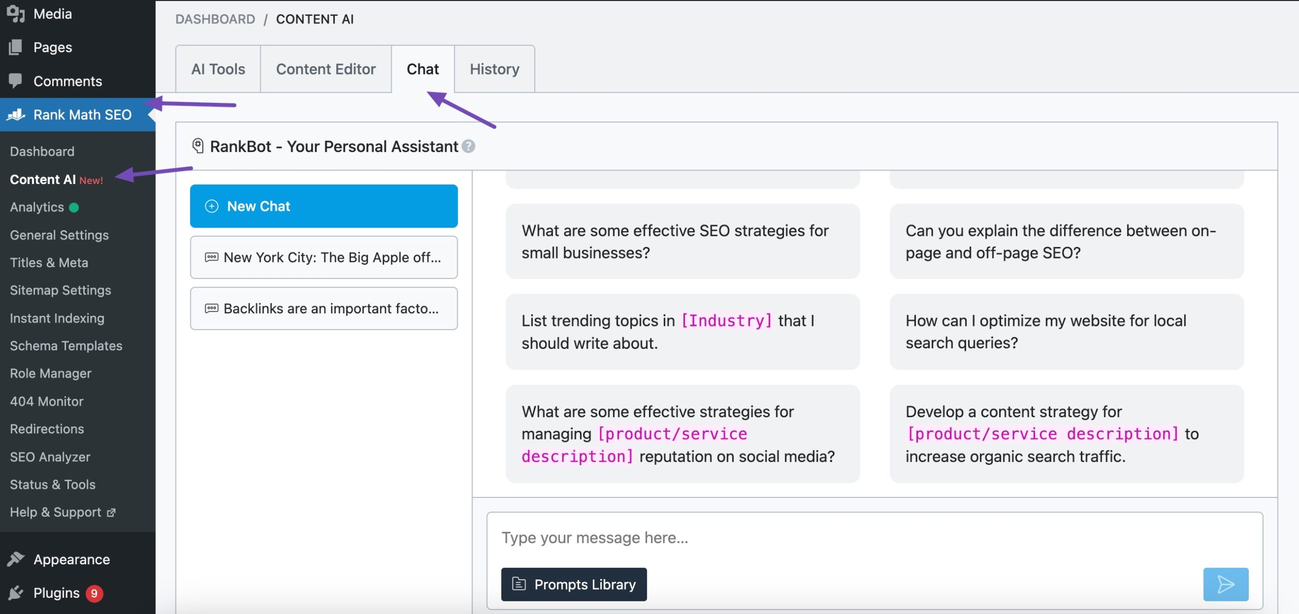This screenshot has height=614, width=1299.
Task: Open the Comments menu
Action: (x=68, y=81)
